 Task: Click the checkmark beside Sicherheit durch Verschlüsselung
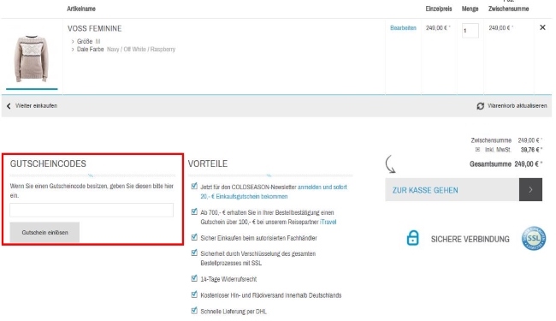coord(194,253)
